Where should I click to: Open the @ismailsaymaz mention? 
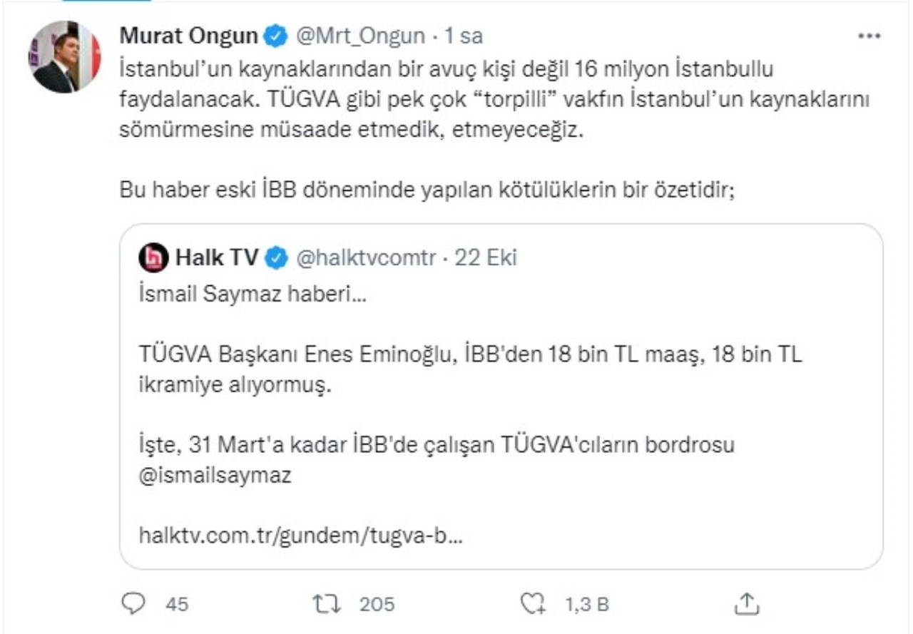pyautogui.click(x=215, y=476)
